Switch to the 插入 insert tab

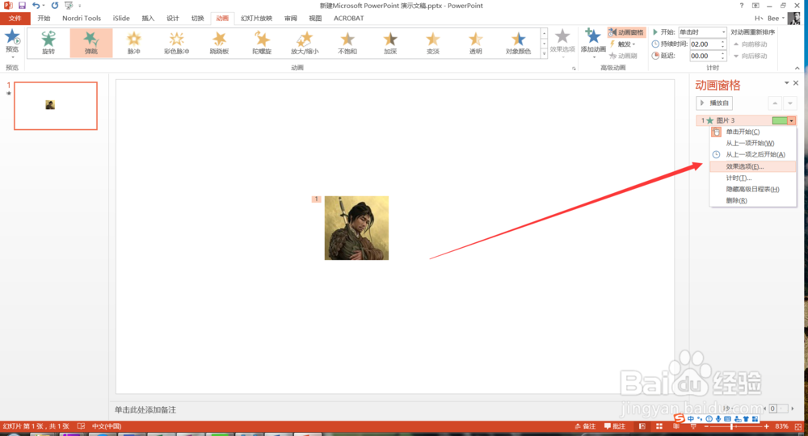pos(148,18)
